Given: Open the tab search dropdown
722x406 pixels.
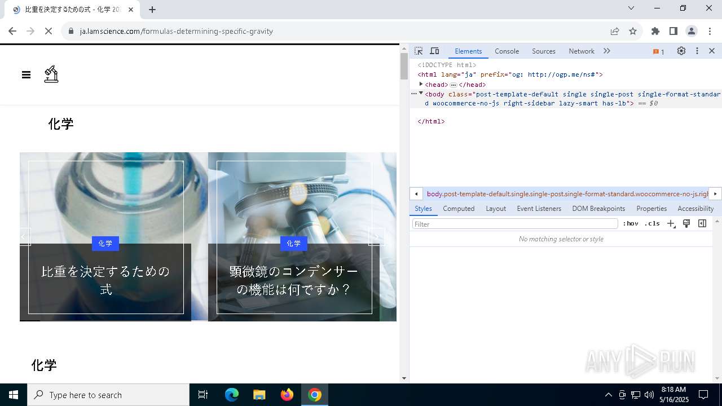Looking at the screenshot, I should tap(631, 8).
